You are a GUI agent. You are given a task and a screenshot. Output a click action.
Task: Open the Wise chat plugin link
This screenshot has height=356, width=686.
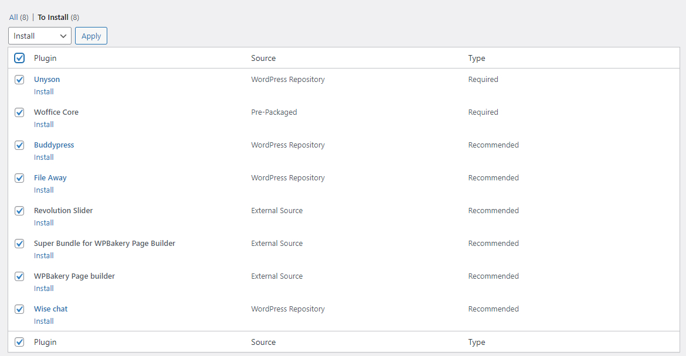coord(51,309)
